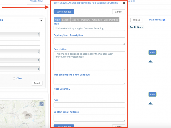Select the Main tab
Screen dimensions: 171x128
(x=57, y=20)
